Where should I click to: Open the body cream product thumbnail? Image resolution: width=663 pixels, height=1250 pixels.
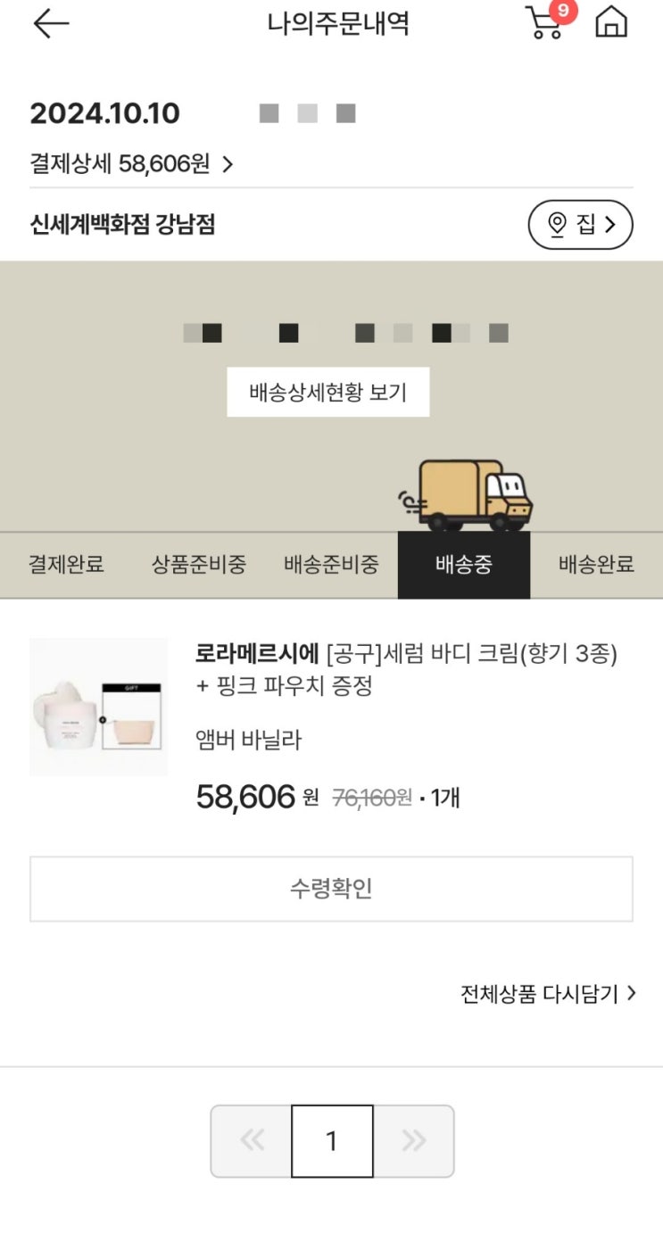[98, 707]
